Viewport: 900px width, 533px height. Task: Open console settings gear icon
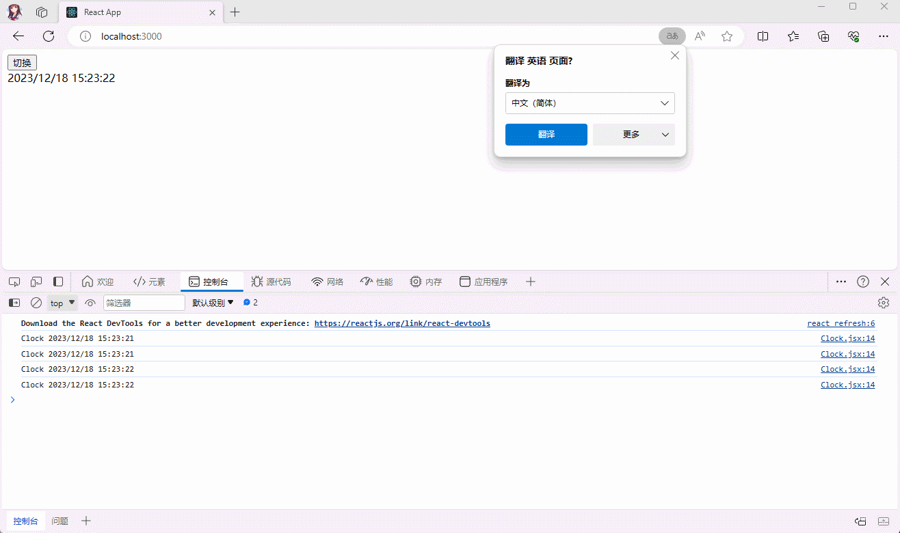[884, 303]
